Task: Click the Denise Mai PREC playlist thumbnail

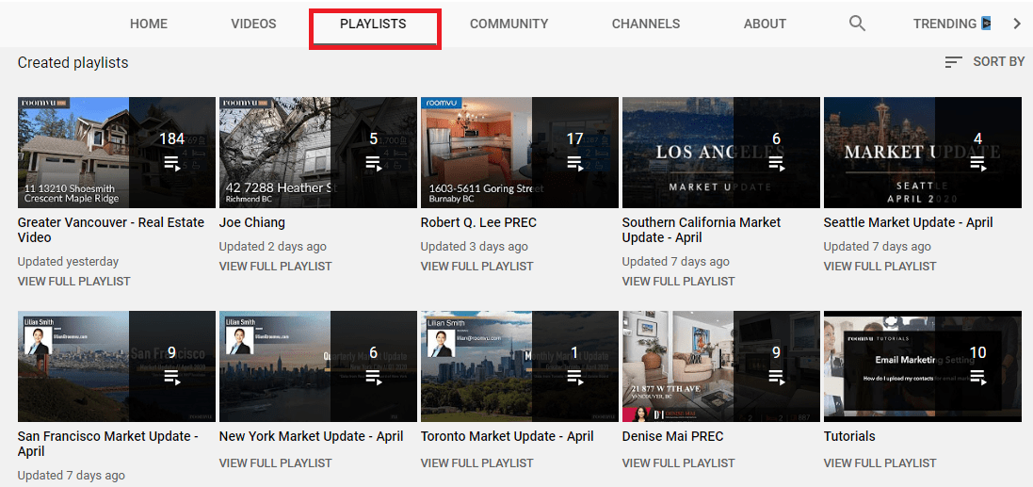Action: pos(720,366)
